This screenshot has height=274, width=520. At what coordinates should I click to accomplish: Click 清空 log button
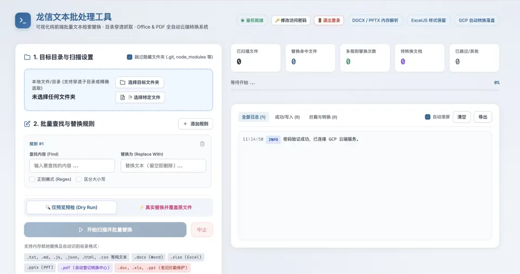click(461, 117)
